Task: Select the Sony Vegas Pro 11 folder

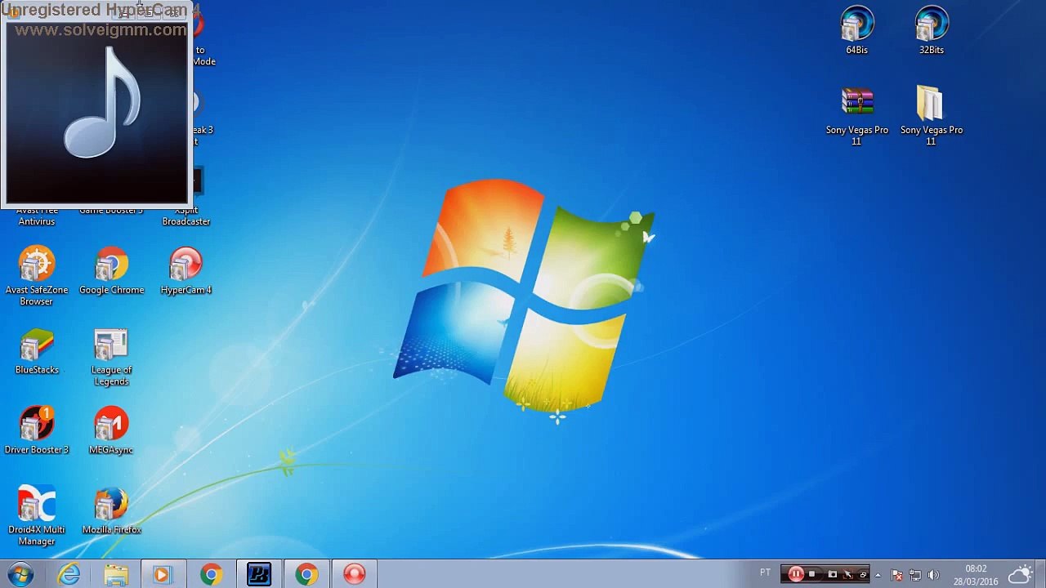Action: pos(932,116)
